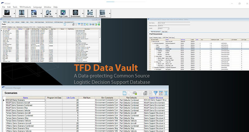
Task: Maximize the TFDdV application window
Action: (x=239, y=3)
